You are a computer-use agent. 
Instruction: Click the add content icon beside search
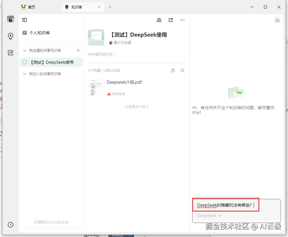pyautogui.click(x=173, y=71)
